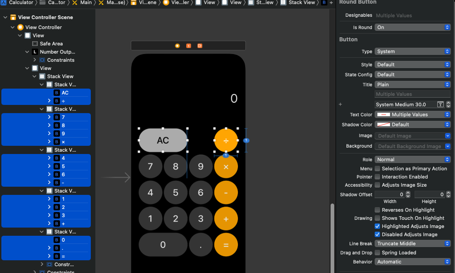Select the = button on canvas
455x273 pixels.
tap(226, 245)
